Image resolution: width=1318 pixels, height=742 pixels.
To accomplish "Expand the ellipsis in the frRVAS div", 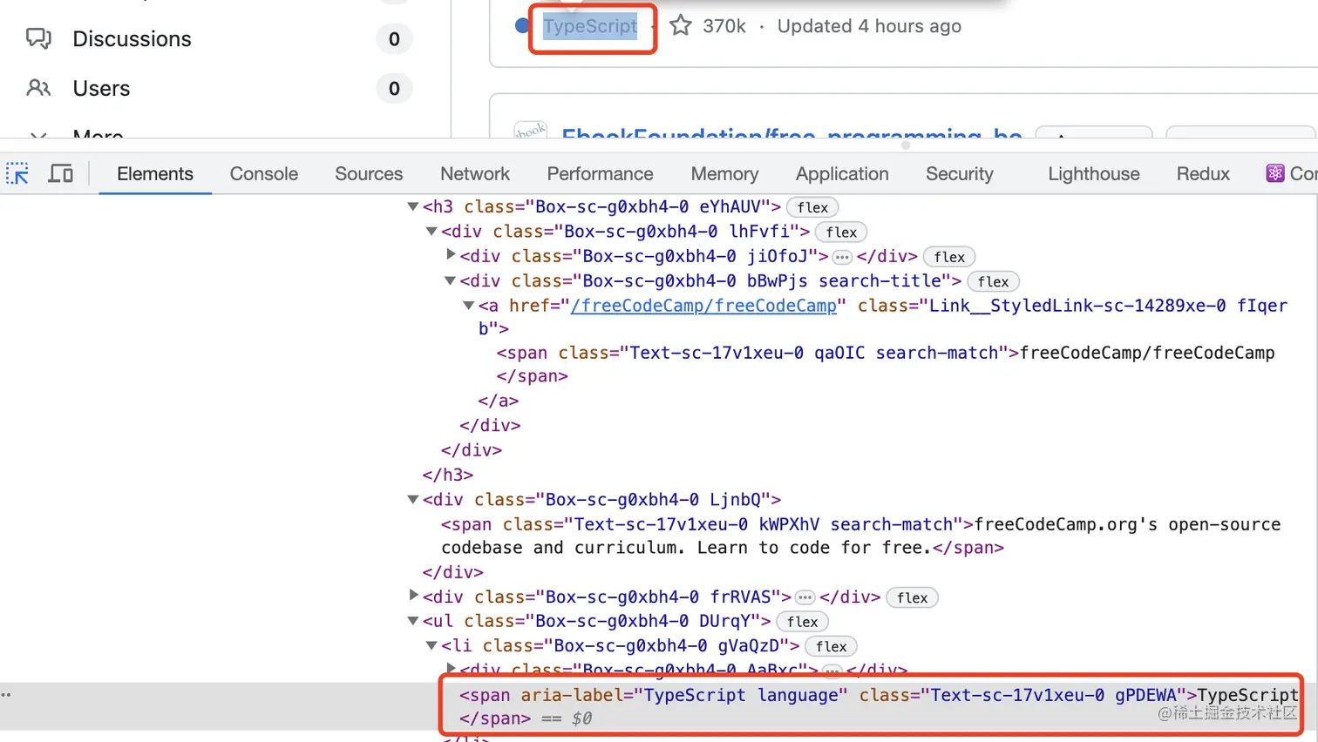I will [x=805, y=597].
